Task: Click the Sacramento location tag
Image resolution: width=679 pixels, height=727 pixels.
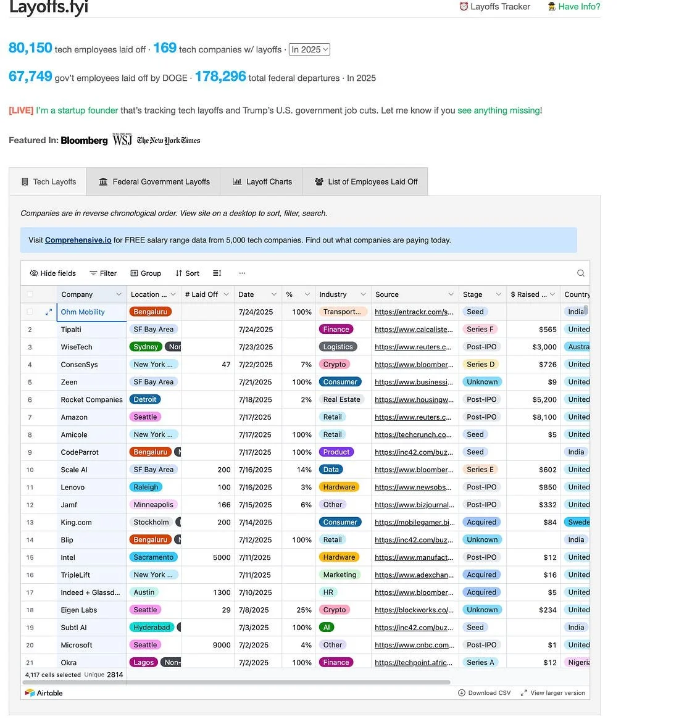Action: 153,557
